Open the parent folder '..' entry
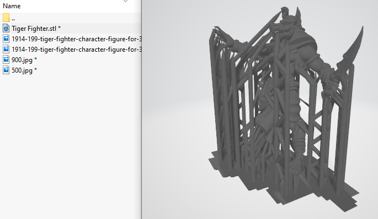This screenshot has height=219, width=378. (71, 18)
